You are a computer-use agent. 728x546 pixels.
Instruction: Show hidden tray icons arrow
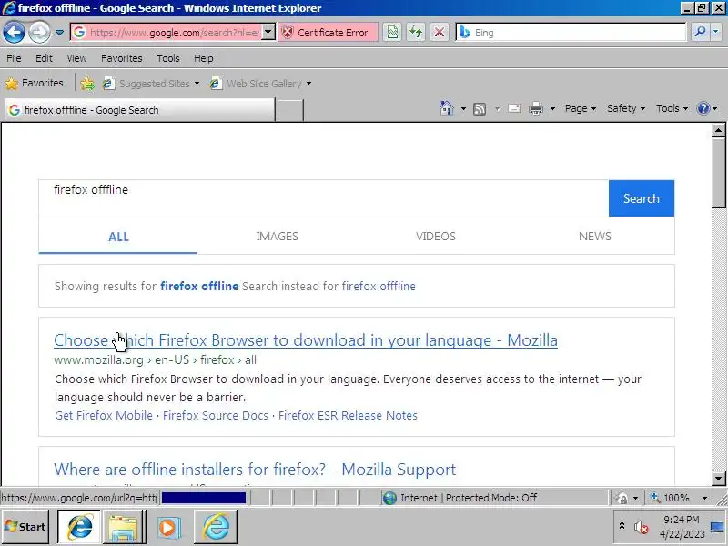622,526
